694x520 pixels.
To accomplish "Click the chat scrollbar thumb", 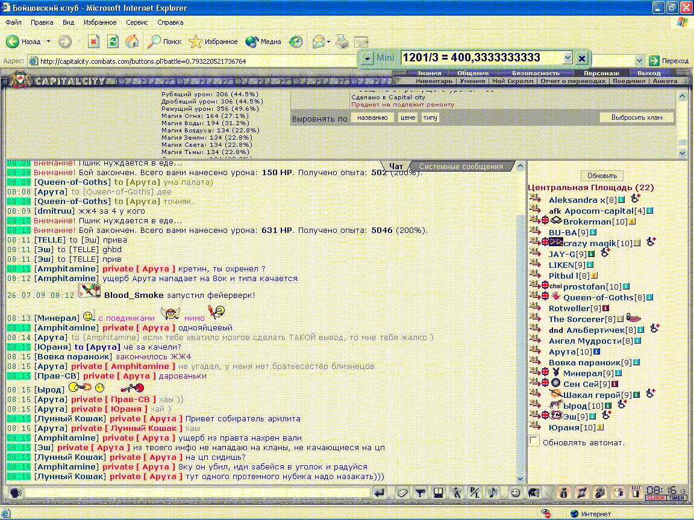I will [x=520, y=344].
